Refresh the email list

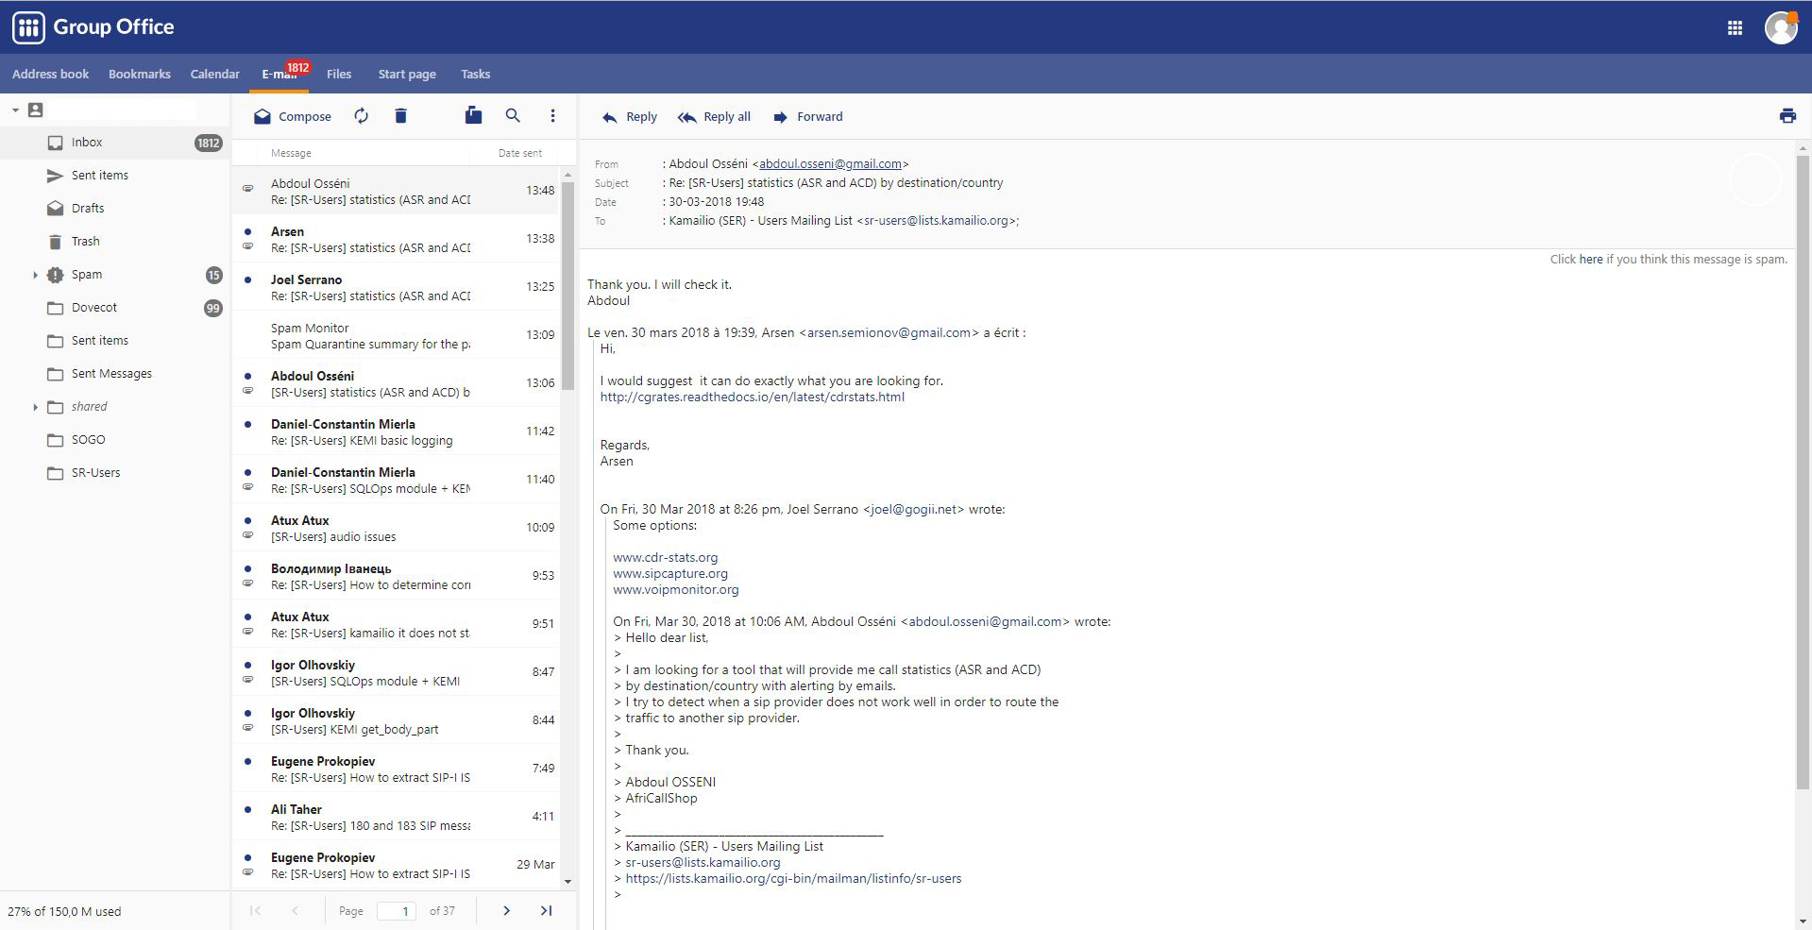[361, 116]
